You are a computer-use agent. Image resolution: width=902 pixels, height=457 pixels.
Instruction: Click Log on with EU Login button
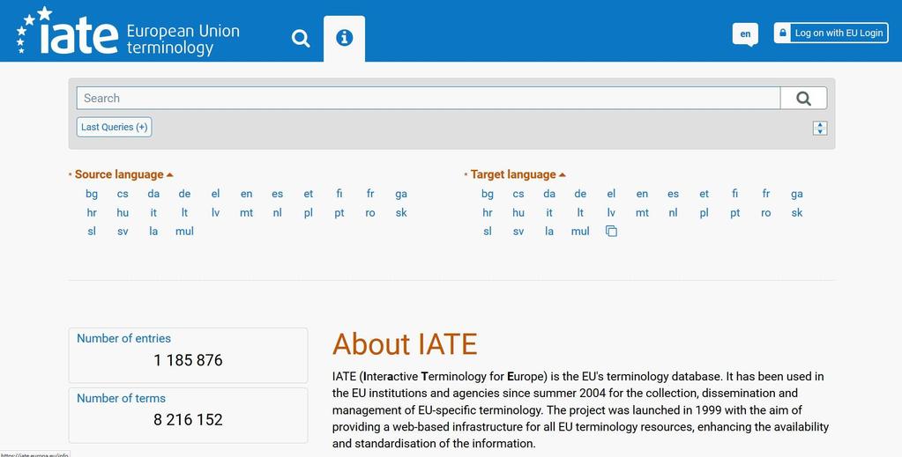831,33
